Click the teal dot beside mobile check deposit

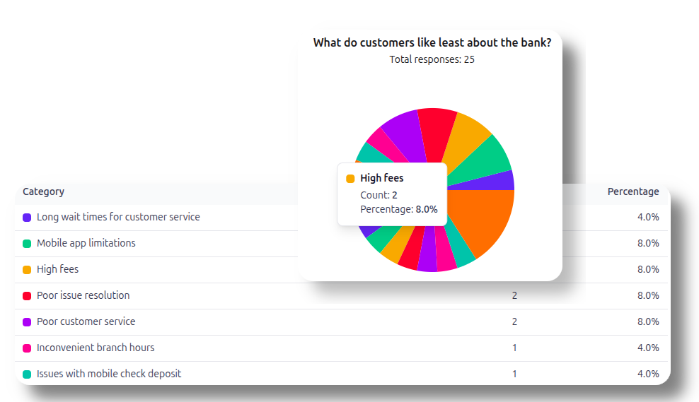pos(27,374)
